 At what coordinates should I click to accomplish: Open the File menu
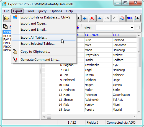[x=7, y=11]
